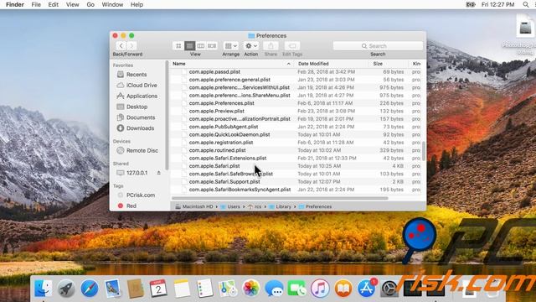The height and width of the screenshot is (302, 536).
Task: Open System Preferences from the Dock
Action: point(389,289)
